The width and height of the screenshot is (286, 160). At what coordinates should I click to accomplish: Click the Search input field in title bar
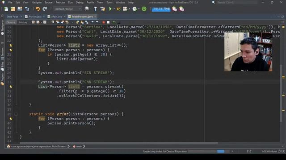[237, 3]
